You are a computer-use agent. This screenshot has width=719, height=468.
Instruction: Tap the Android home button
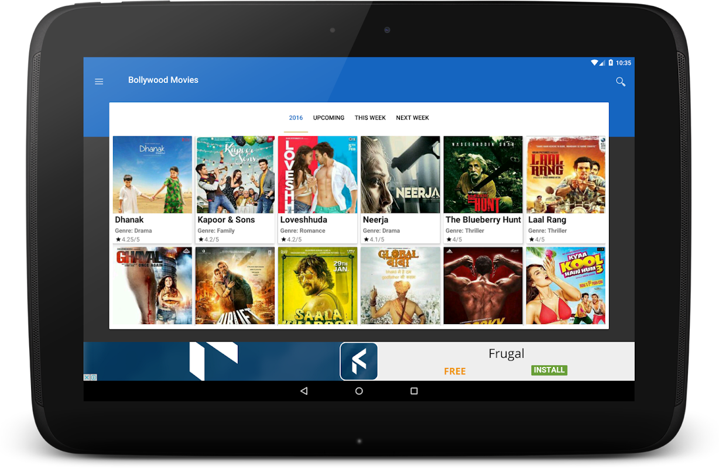pyautogui.click(x=359, y=391)
